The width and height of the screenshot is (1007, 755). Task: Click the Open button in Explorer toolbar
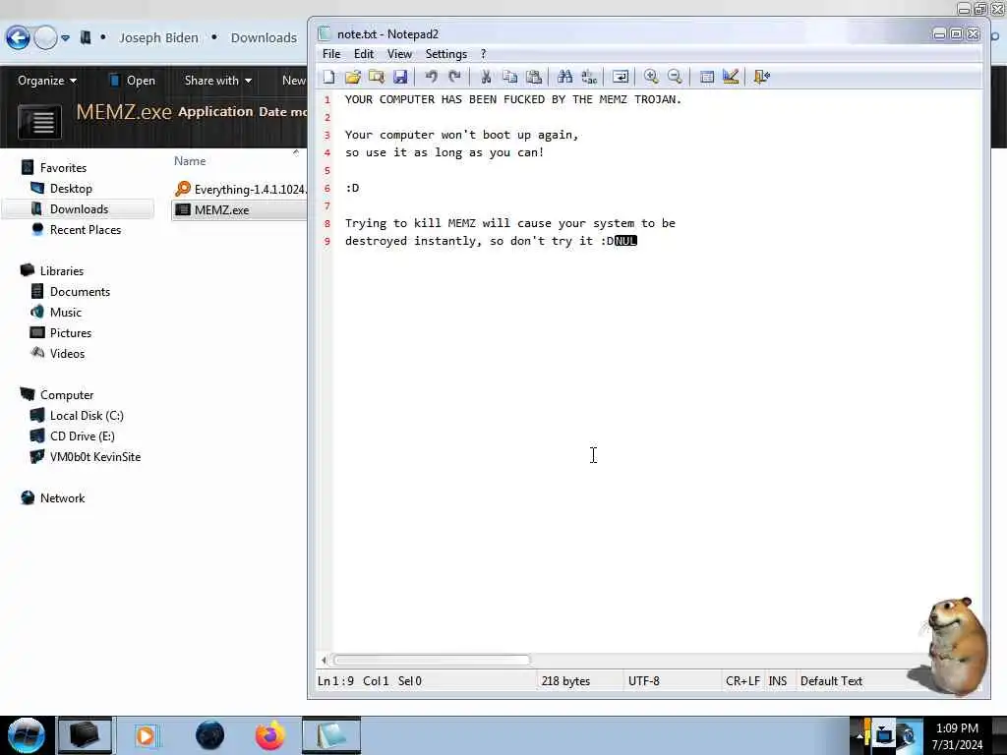click(x=133, y=81)
